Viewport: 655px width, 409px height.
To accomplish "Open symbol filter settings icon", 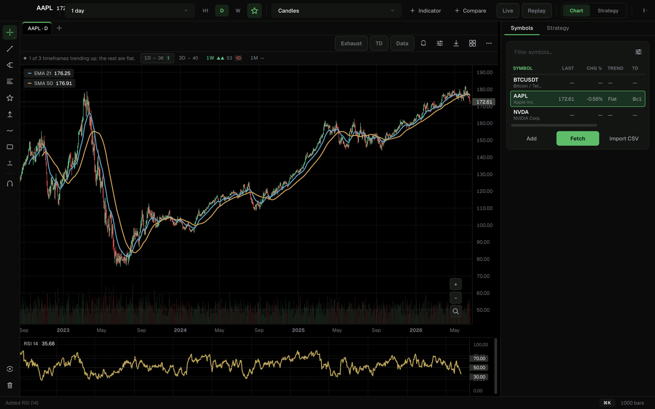I will tap(638, 52).
